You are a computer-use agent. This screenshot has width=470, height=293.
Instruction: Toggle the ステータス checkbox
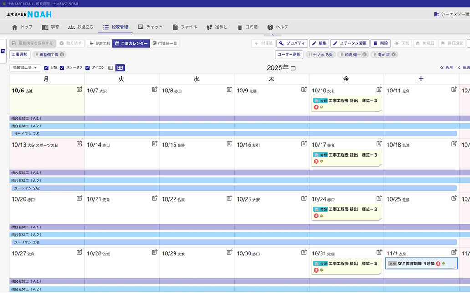62,68
